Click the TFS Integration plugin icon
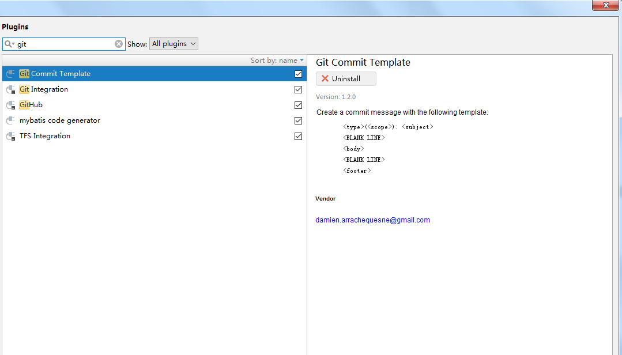The height and width of the screenshot is (355, 622). (10, 136)
